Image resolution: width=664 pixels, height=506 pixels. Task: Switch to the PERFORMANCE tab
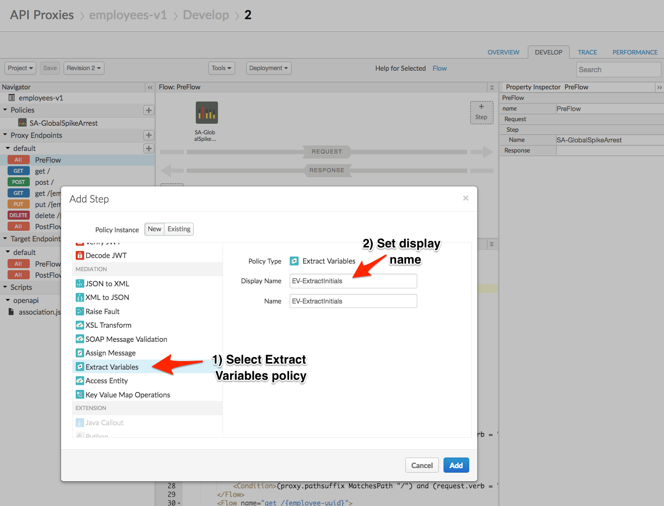(635, 52)
